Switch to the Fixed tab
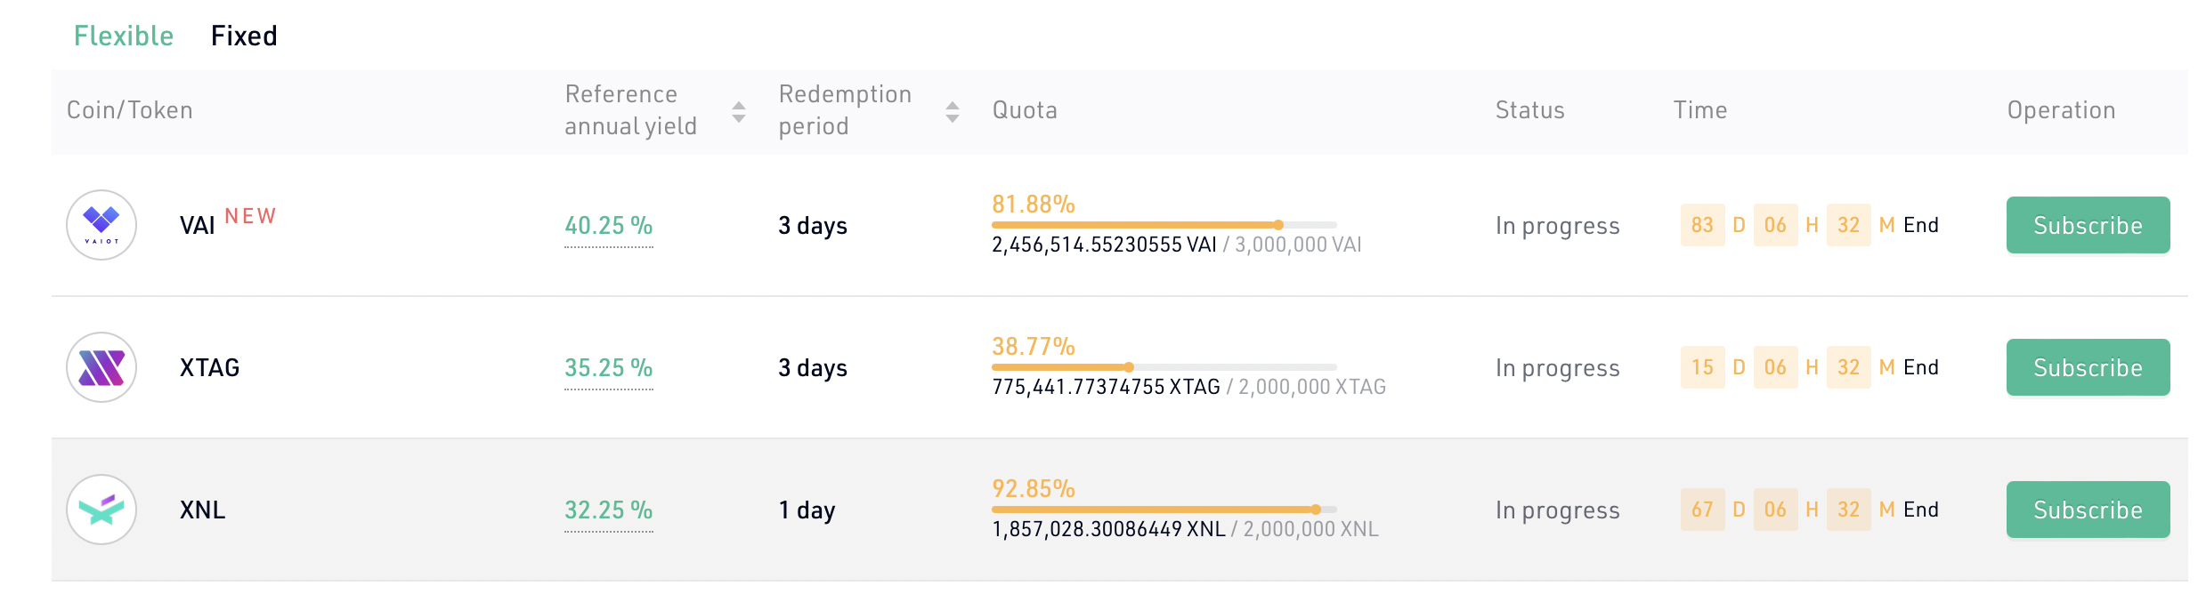This screenshot has height=594, width=2206. (x=244, y=36)
